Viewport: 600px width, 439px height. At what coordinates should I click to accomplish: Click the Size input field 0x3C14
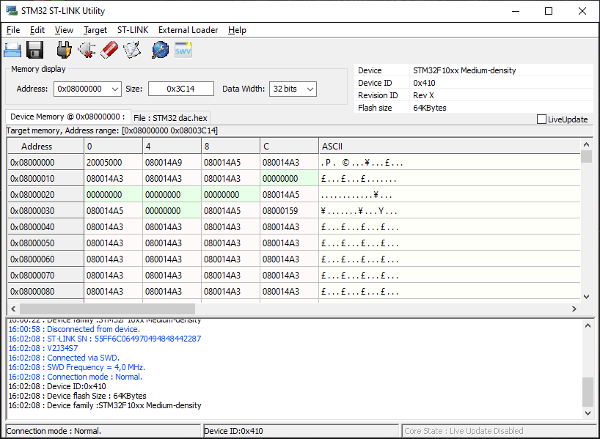[181, 89]
